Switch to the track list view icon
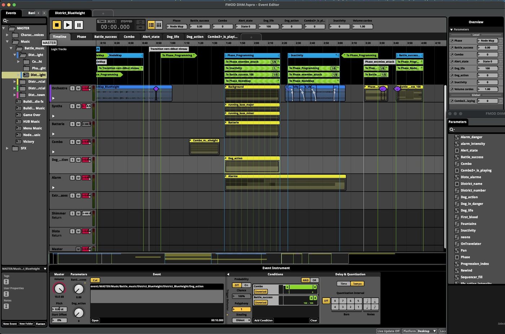Screen dimensions: 505x334 point(151,25)
